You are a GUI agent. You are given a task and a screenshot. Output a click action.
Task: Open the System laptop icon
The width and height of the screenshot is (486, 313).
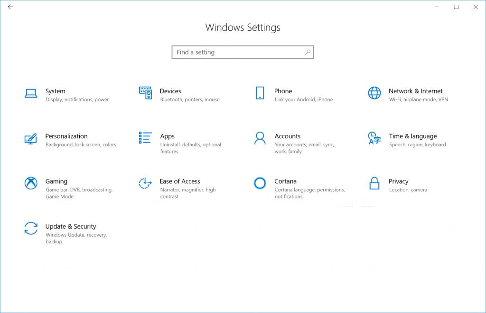[31, 93]
